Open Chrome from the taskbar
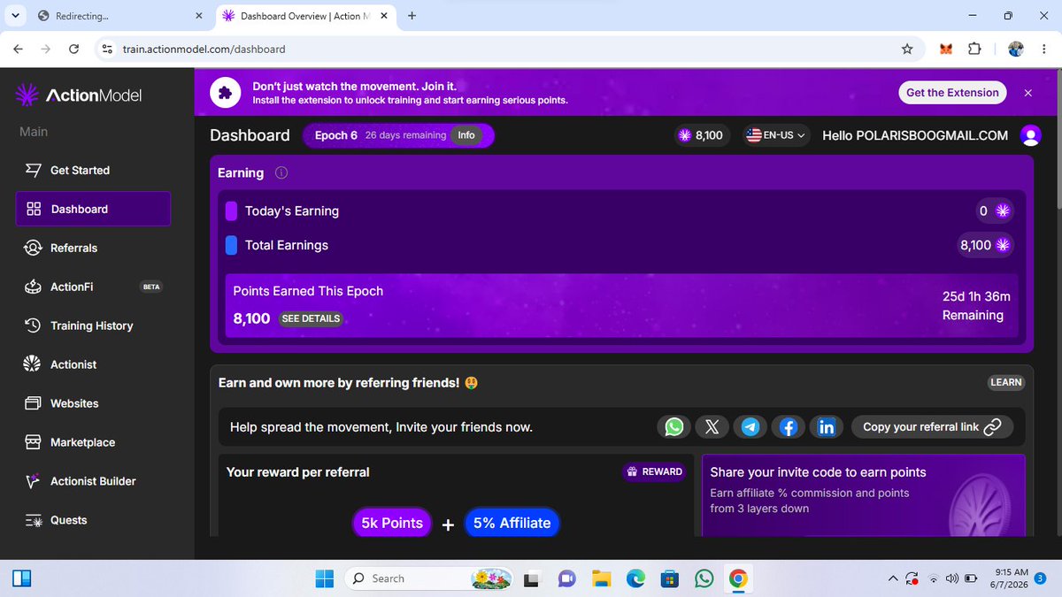The height and width of the screenshot is (597, 1062). point(738,578)
